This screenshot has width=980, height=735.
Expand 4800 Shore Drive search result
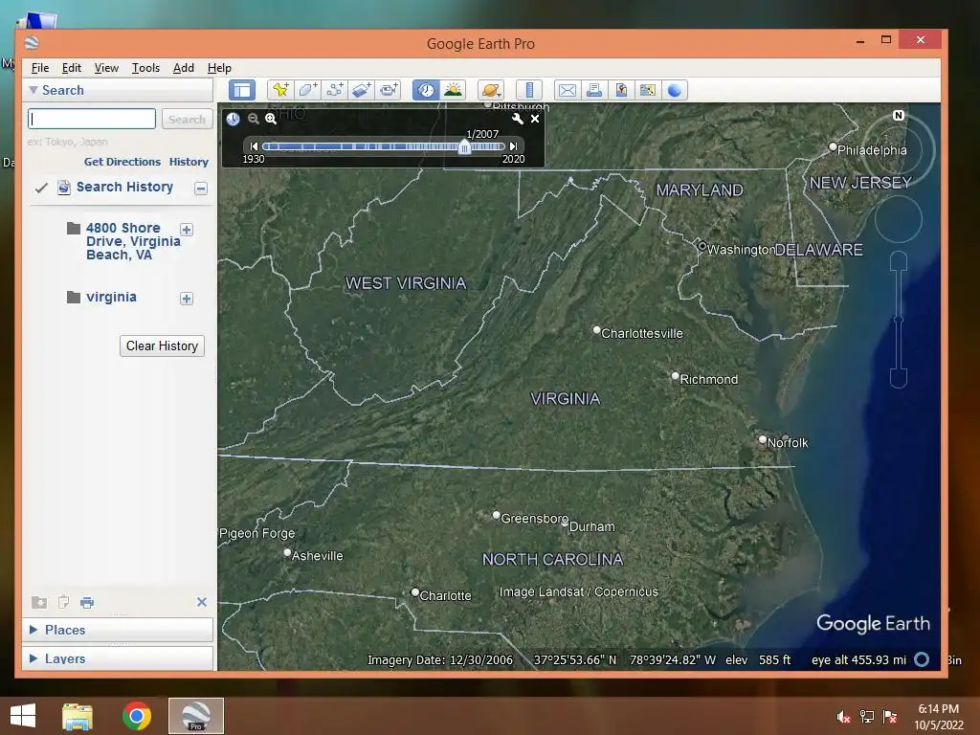187,230
